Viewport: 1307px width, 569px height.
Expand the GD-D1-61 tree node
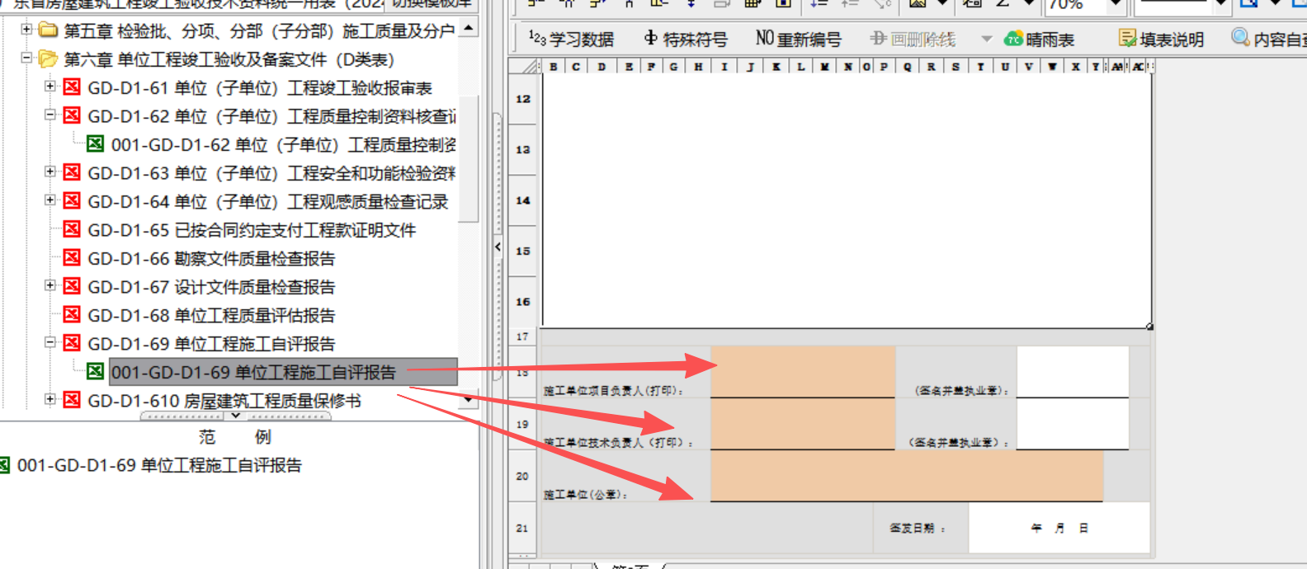pos(50,87)
